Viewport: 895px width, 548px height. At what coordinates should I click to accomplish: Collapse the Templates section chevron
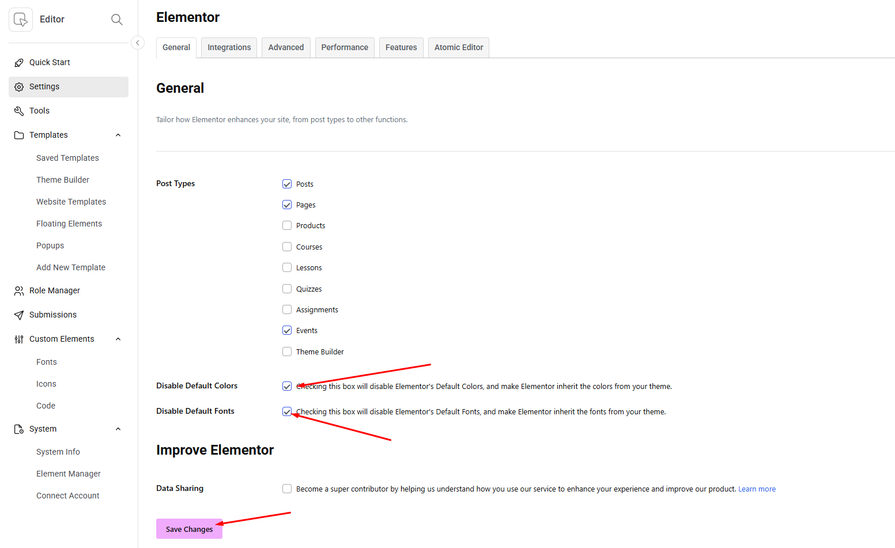point(118,135)
